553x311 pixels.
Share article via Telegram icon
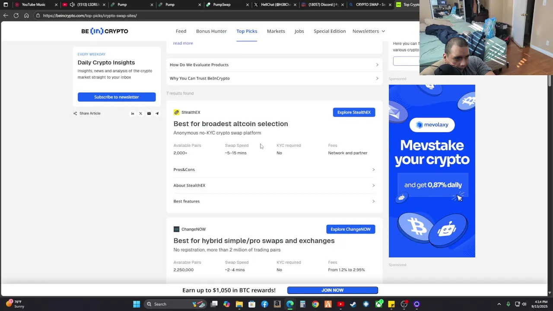(157, 114)
